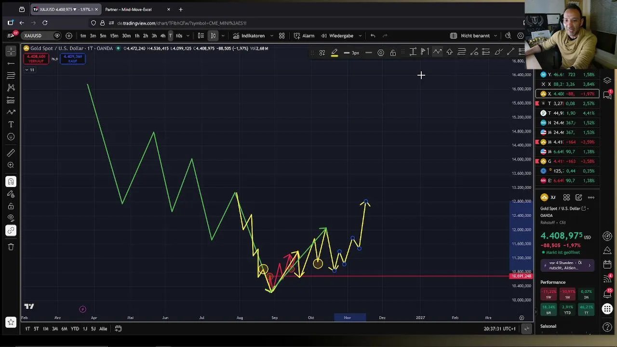Select the crosshair cursor tool
The width and height of the screenshot is (617, 347).
[11, 51]
